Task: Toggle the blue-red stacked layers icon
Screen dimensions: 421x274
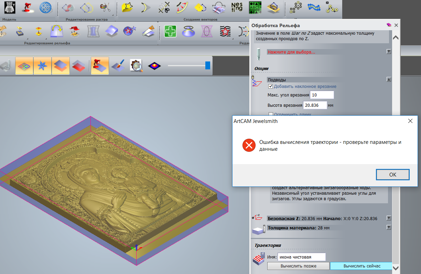Action: [79, 66]
